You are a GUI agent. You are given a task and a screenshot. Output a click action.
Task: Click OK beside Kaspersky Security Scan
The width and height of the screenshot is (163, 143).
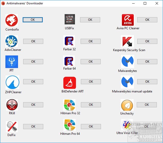147,41
